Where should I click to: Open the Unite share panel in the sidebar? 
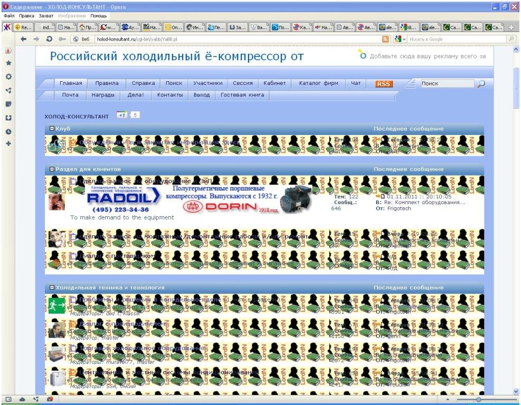[x=8, y=90]
